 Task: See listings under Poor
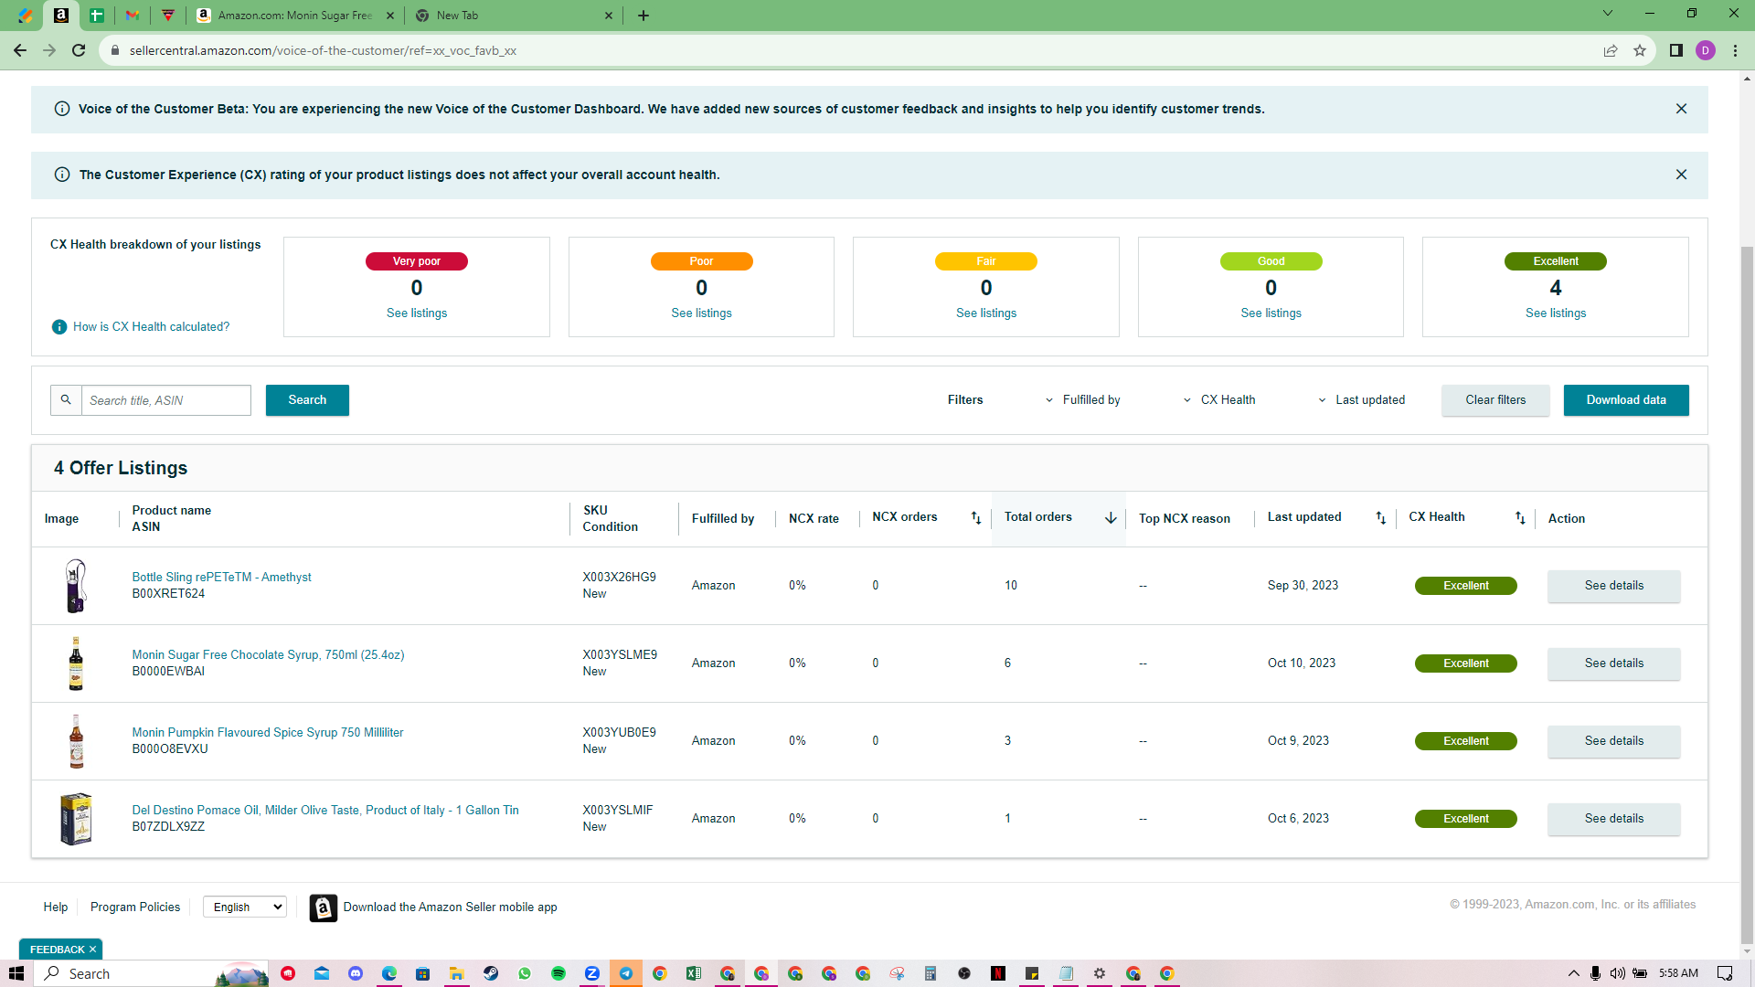(x=701, y=313)
